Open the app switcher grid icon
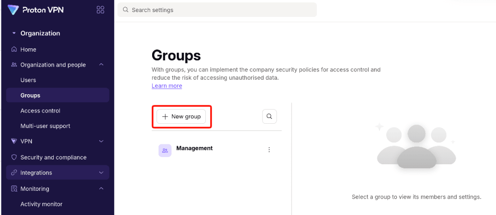The height and width of the screenshot is (215, 496). 100,10
